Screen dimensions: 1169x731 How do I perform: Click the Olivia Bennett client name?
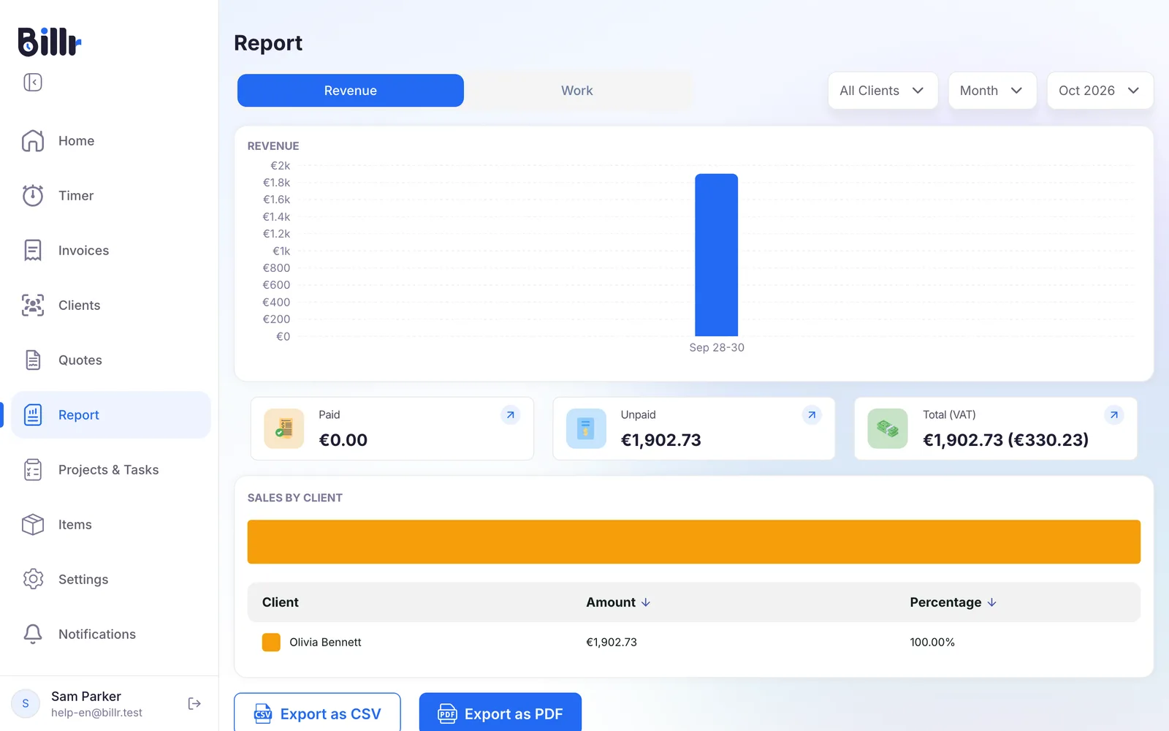point(325,643)
